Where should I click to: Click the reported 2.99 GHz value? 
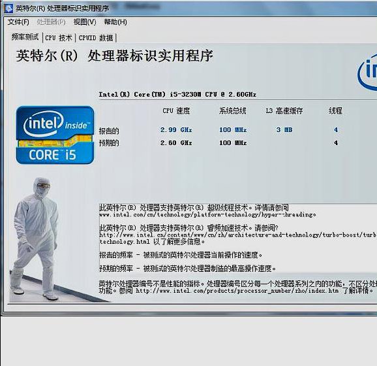pos(176,130)
